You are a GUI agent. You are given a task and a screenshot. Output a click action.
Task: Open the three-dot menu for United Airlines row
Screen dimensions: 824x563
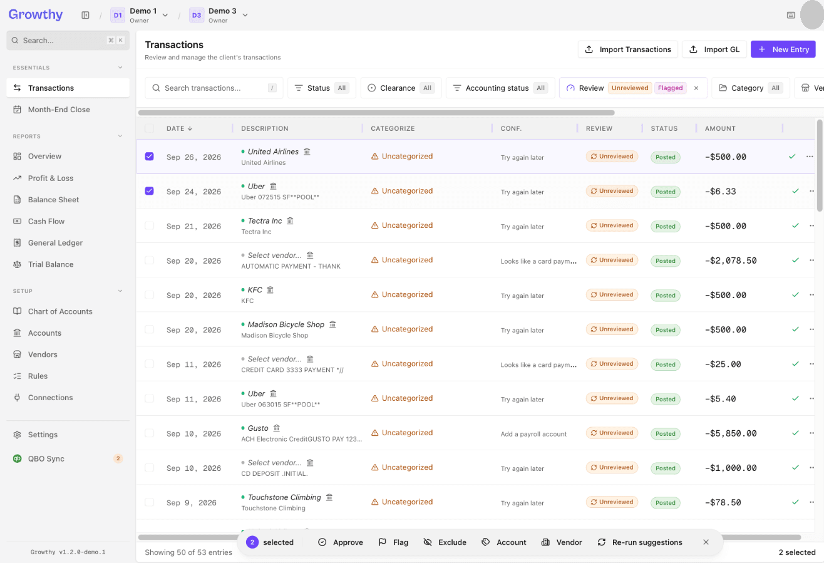coord(810,156)
